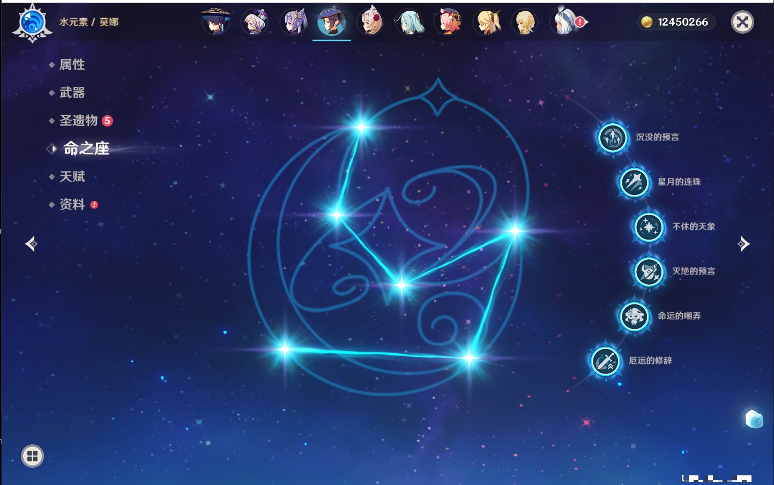
Task: Click the 不休的天象 label
Action: tap(694, 226)
